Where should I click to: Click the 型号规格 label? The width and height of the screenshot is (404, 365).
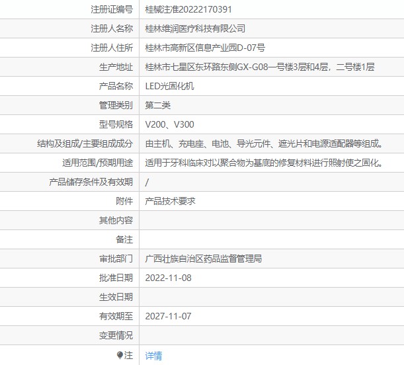(x=116, y=124)
